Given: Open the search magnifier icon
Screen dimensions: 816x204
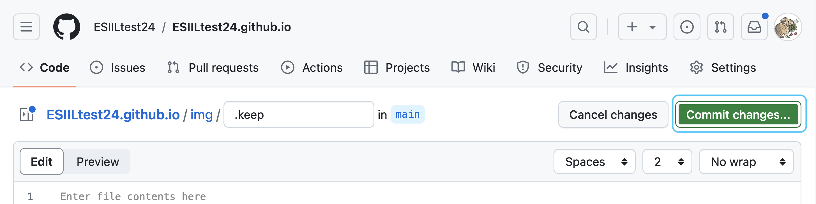Looking at the screenshot, I should click(x=583, y=27).
